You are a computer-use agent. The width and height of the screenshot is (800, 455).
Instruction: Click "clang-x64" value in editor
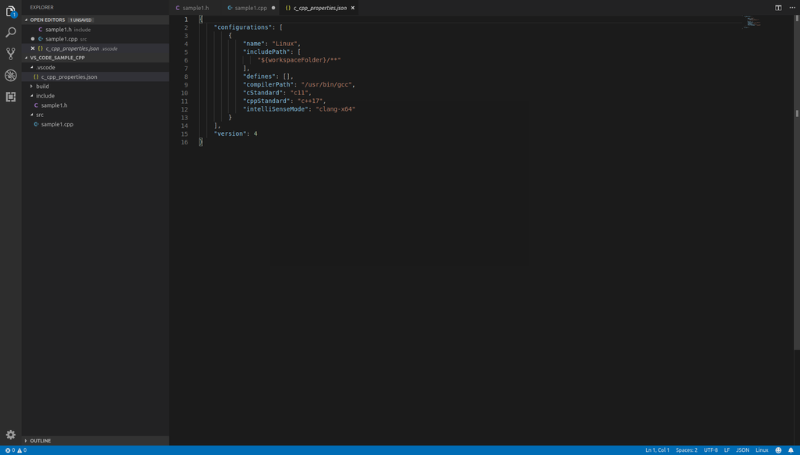point(335,109)
